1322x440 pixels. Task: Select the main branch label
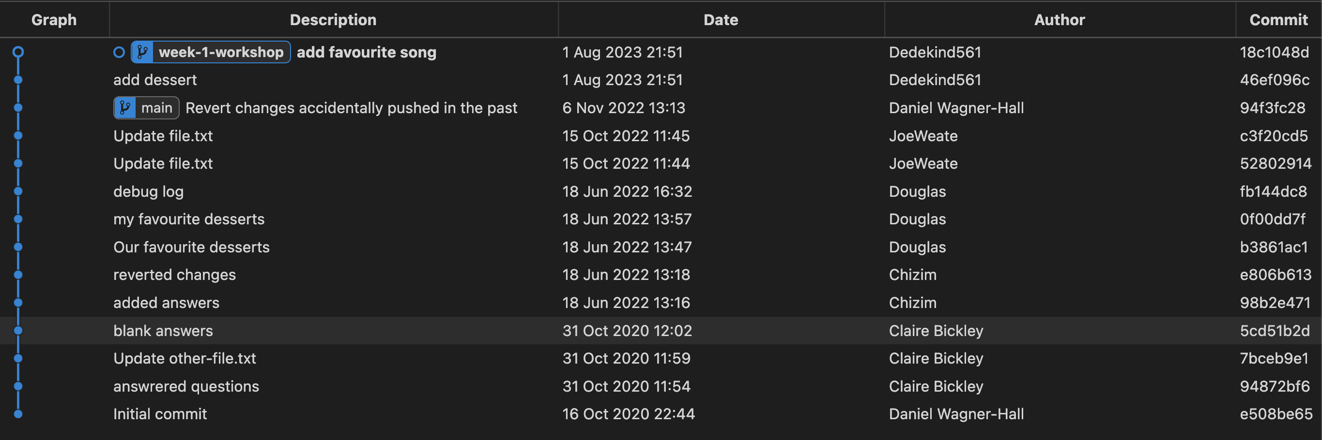[x=156, y=108]
